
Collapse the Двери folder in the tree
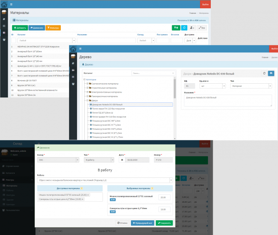(x=87, y=100)
